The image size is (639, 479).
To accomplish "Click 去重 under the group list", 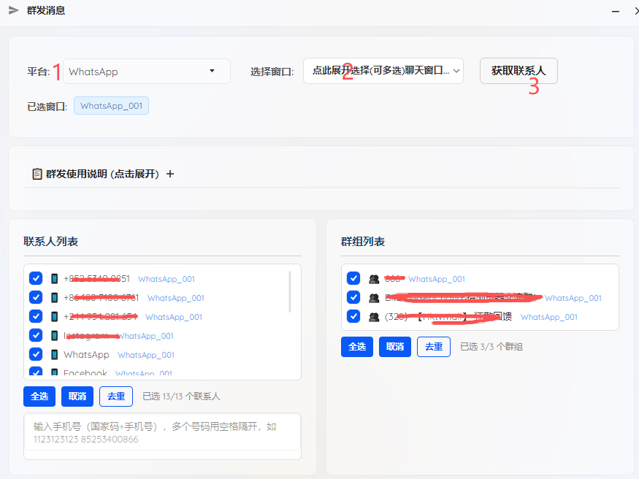I will click(433, 347).
